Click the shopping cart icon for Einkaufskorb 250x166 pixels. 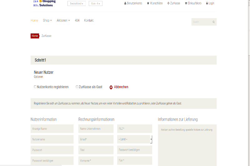(186, 3)
